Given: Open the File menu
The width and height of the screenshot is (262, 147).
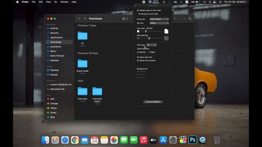Looking at the screenshot, I should (x=34, y=2).
